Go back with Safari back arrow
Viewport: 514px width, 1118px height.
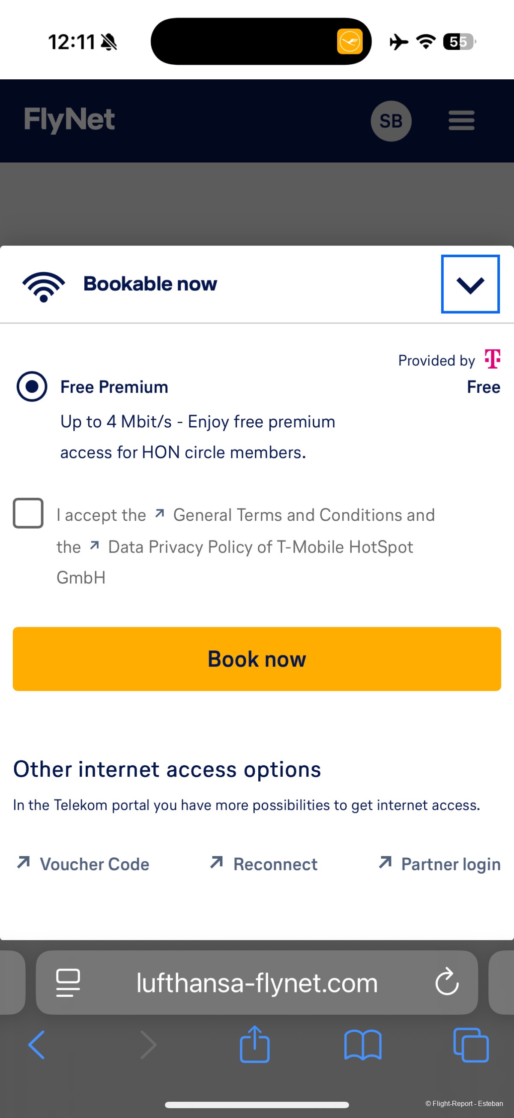pyautogui.click(x=37, y=1045)
